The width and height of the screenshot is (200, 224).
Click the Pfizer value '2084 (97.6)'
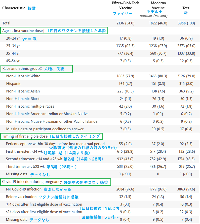(125, 189)
